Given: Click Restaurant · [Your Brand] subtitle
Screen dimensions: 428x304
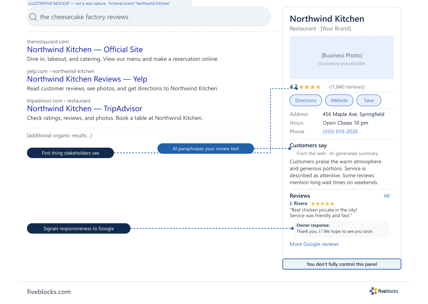Looking at the screenshot, I should [320, 29].
